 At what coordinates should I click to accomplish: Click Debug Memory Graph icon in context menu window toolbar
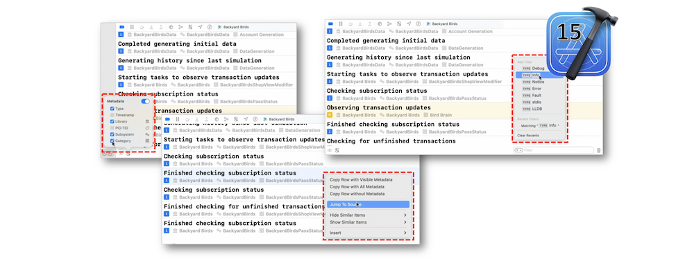point(227,119)
